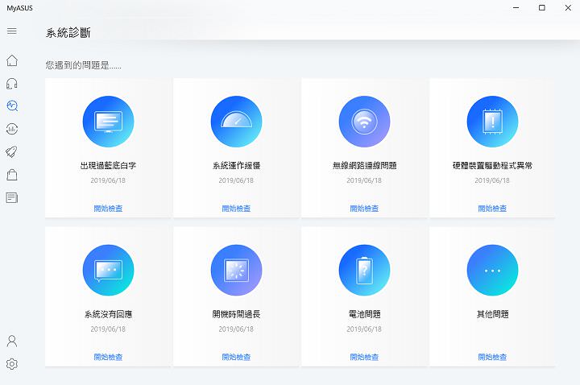Start check for 硬體裝置驅動程式異常
Screen dimensions: 580x385
click(x=492, y=209)
